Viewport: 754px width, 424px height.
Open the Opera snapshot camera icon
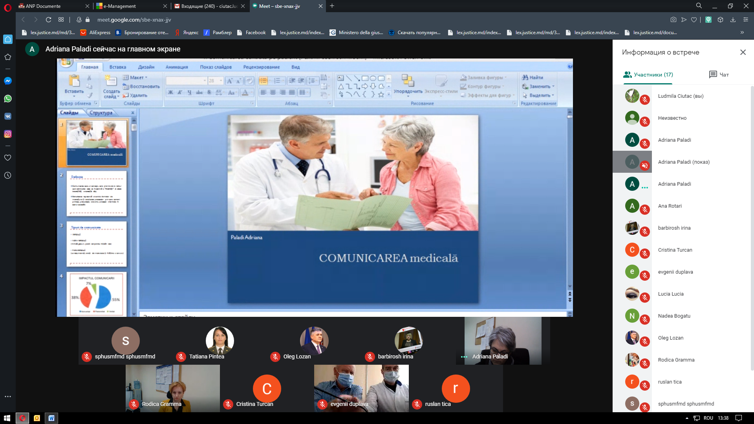pyautogui.click(x=673, y=20)
